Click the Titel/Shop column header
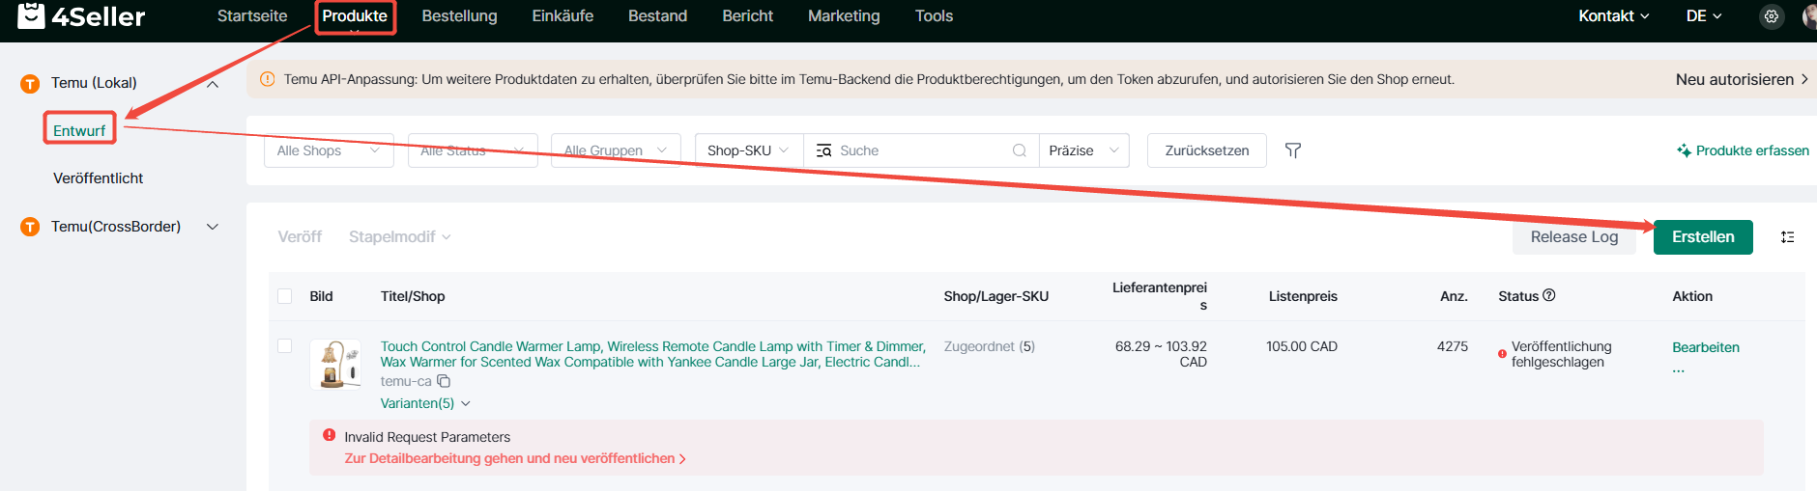Screen dimensions: 1817x491 (x=413, y=296)
